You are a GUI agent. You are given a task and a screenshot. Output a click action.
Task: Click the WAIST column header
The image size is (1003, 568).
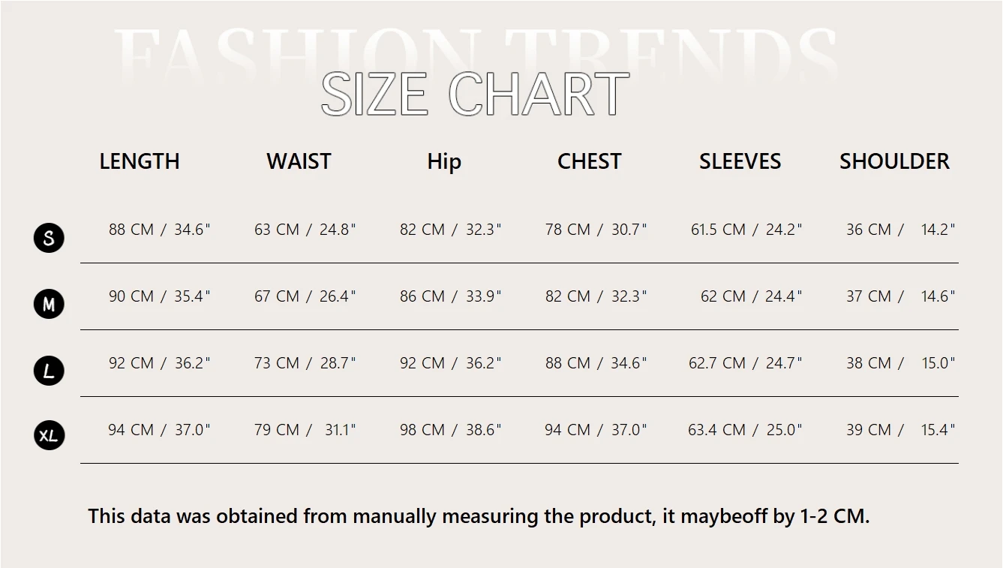(x=299, y=161)
